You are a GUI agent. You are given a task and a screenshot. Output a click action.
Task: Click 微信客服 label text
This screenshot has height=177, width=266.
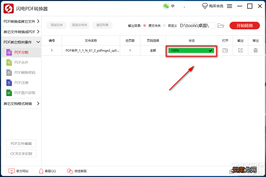coord(81,171)
